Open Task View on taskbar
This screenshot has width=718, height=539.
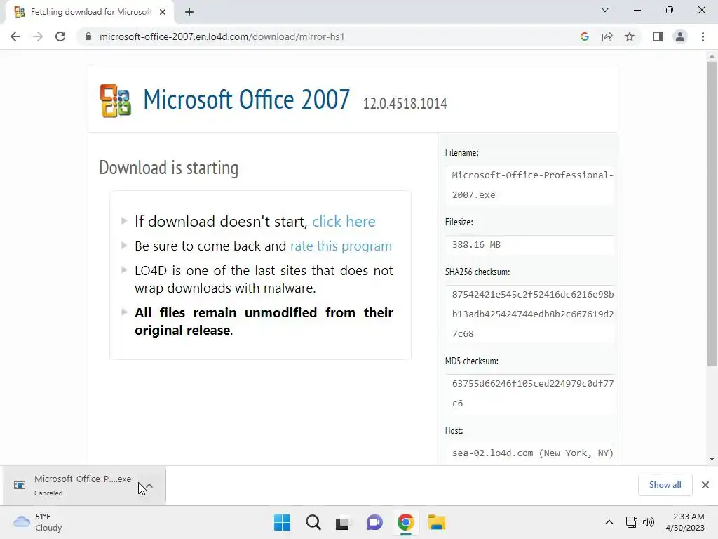click(342, 522)
